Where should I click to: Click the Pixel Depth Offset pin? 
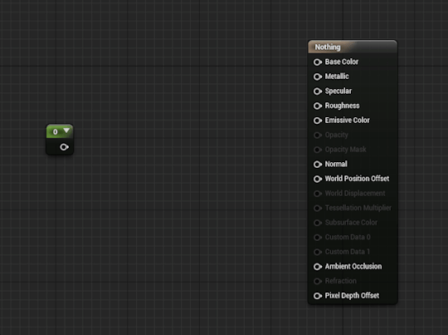318,296
